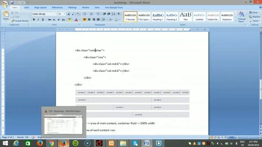Viewport: 262px width, 147px height.
Task: Click the Paste button
Action: [6, 16]
